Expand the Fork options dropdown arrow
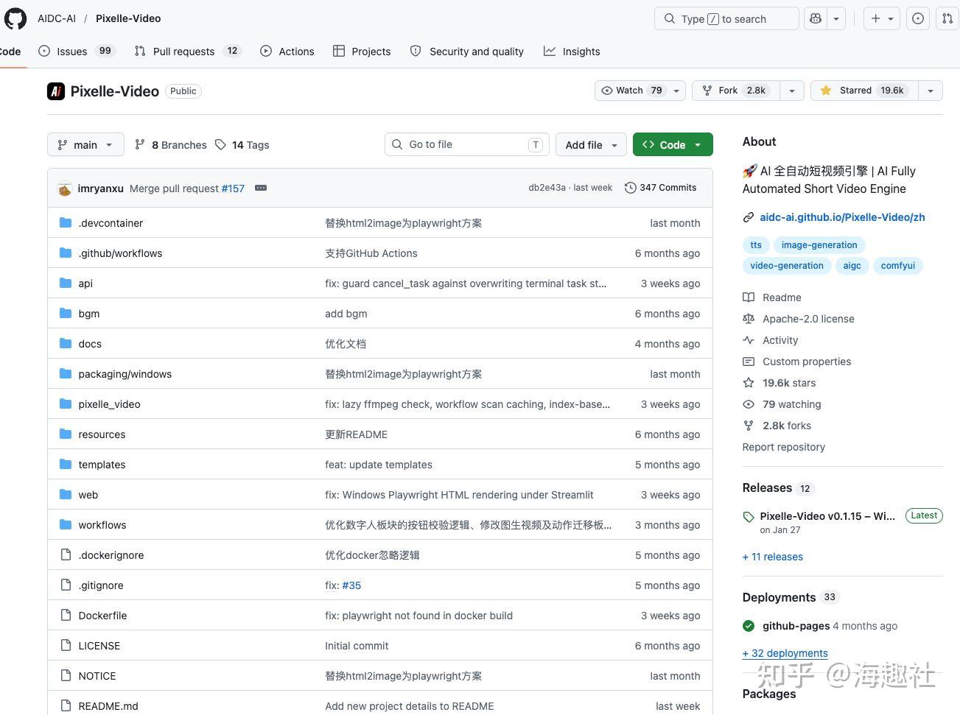 click(x=792, y=91)
